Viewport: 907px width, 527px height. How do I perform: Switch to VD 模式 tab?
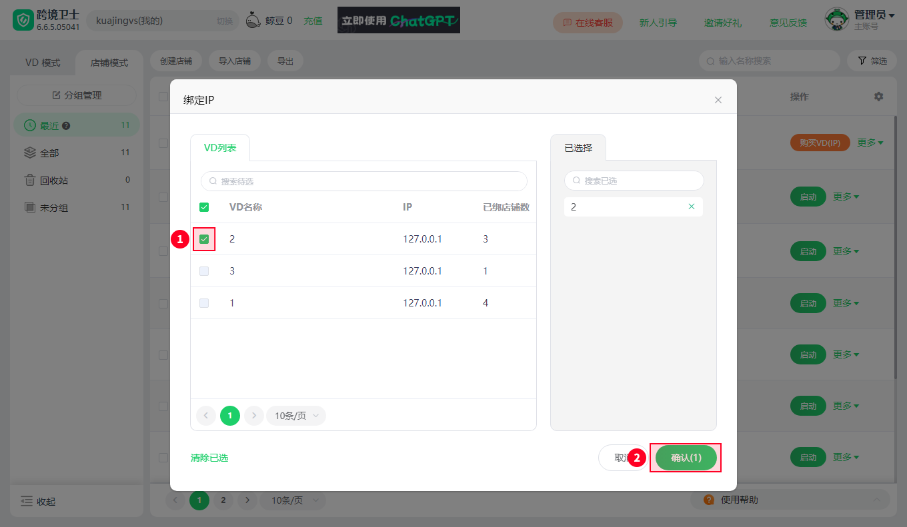tap(43, 63)
